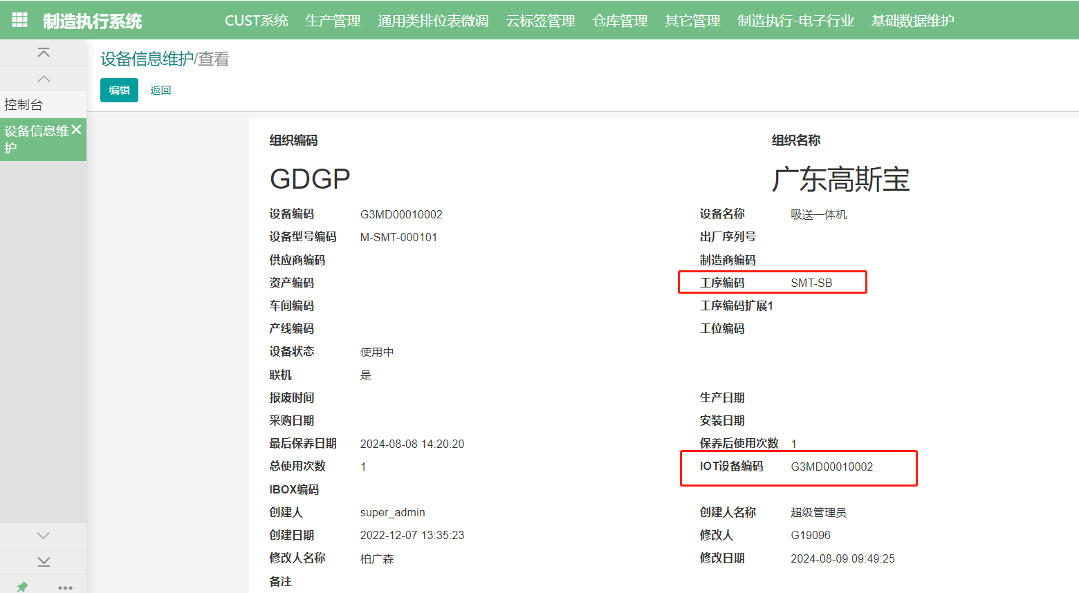Open the 云标签管理 menu
Screen dimensions: 1079x593
[540, 21]
